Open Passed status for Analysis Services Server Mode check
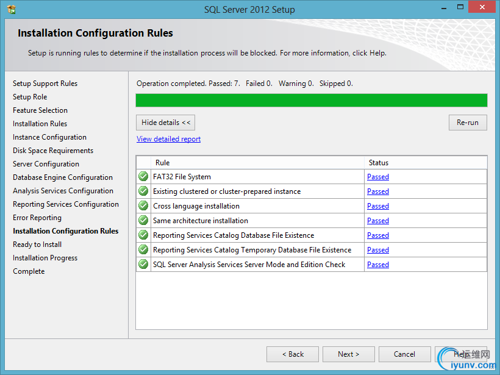Screen dimensions: 500x375 coord(378,265)
